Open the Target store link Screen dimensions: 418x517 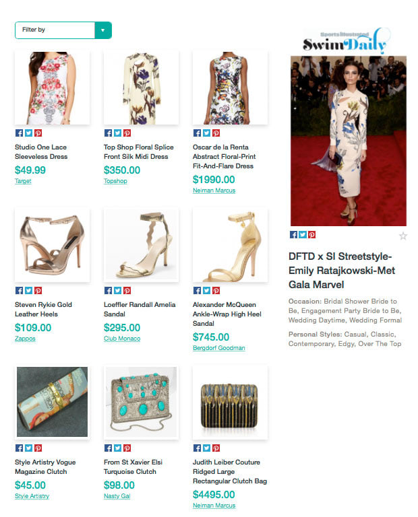23,181
